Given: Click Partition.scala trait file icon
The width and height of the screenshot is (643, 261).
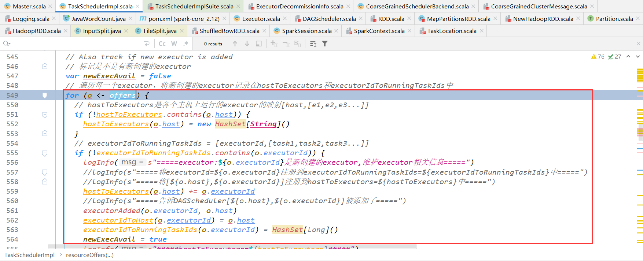Looking at the screenshot, I should (590, 18).
